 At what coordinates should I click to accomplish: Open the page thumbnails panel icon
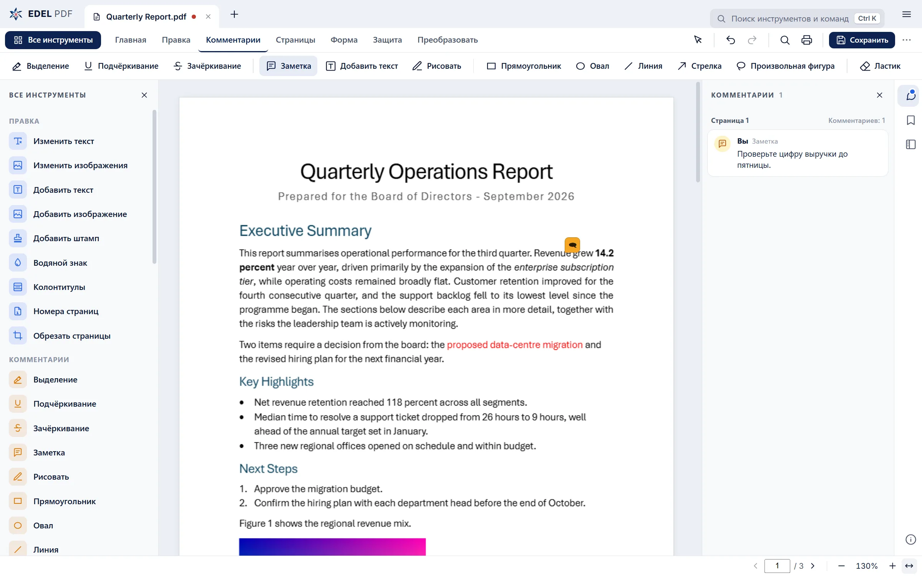(x=910, y=144)
